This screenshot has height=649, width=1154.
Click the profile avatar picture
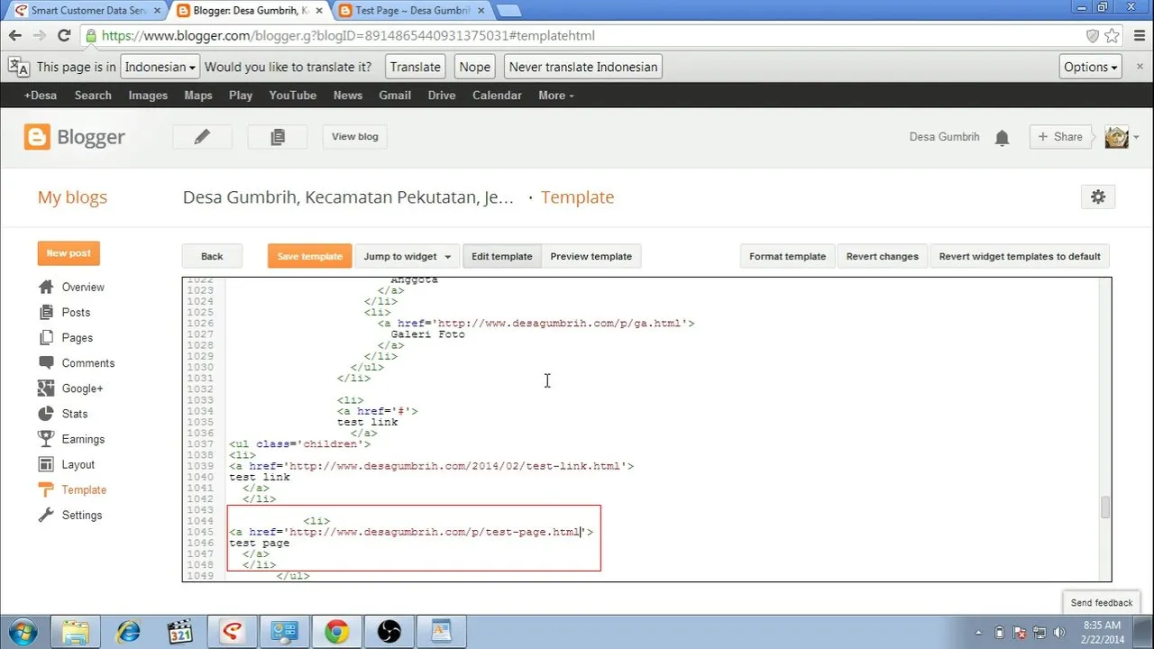coord(1116,137)
